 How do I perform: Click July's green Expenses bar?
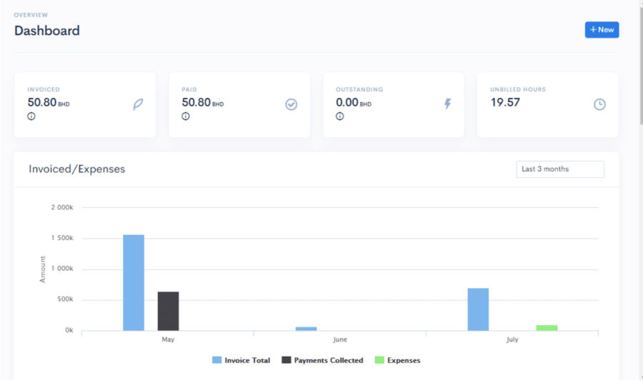tap(547, 328)
